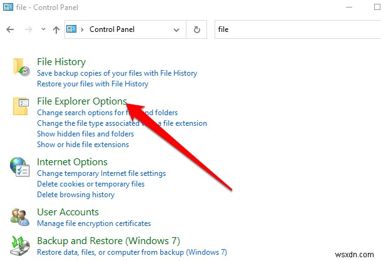The image size is (381, 261).
Task: Open 'Change the file type associated with a file extension'
Action: point(122,123)
